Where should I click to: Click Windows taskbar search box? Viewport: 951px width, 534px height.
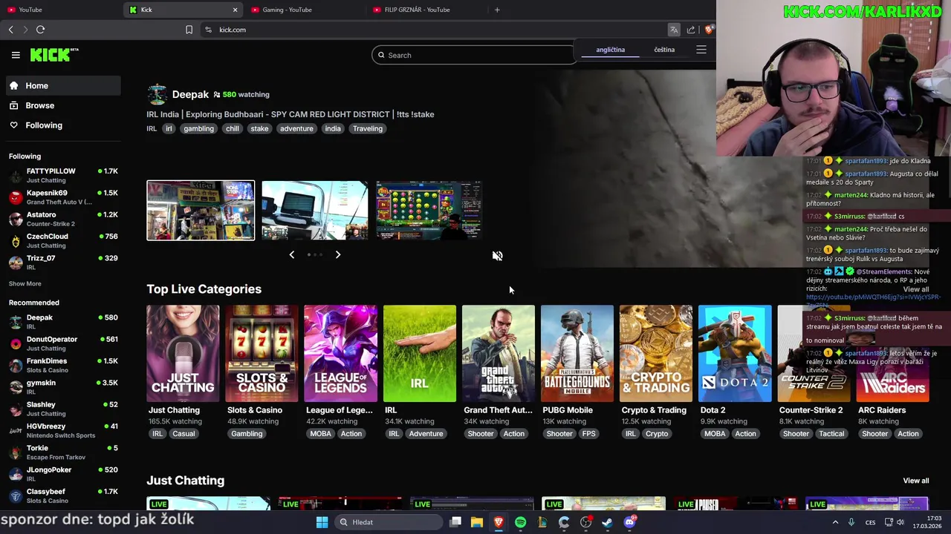[x=387, y=522]
